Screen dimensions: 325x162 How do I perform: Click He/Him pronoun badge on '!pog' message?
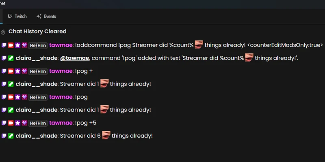[38, 97]
